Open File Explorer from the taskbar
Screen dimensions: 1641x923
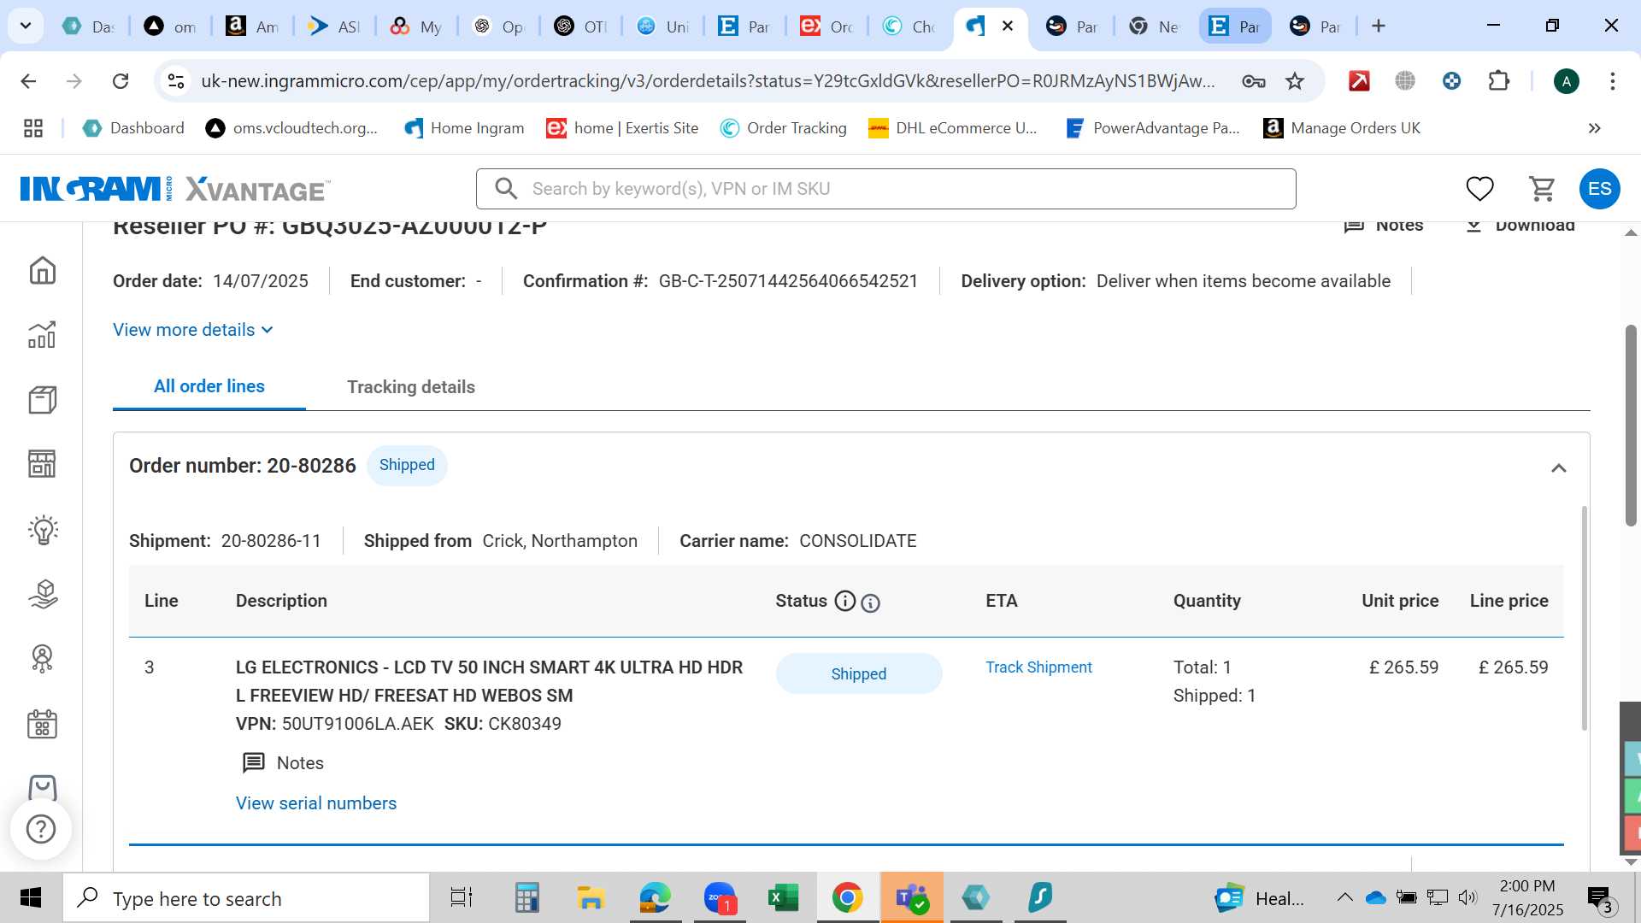click(x=591, y=898)
